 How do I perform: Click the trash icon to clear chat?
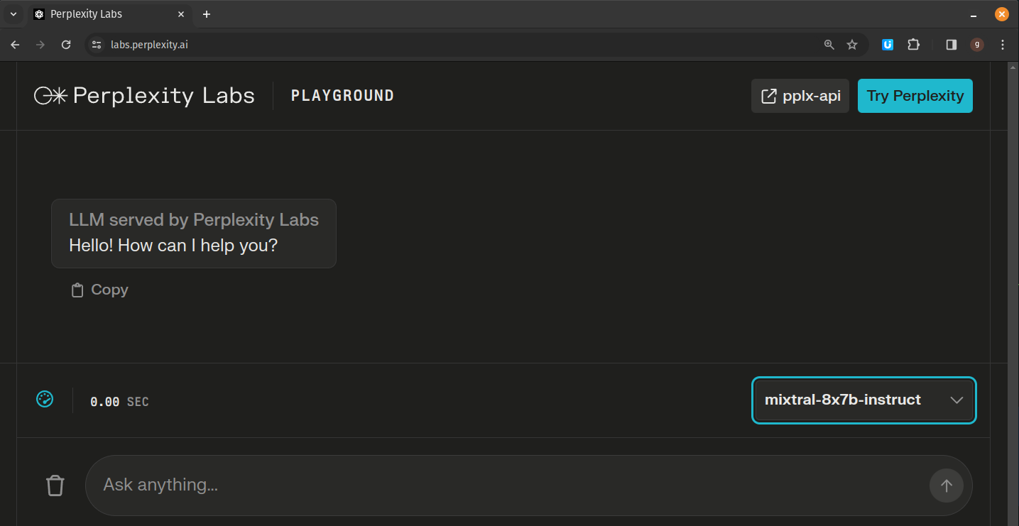[x=55, y=486]
